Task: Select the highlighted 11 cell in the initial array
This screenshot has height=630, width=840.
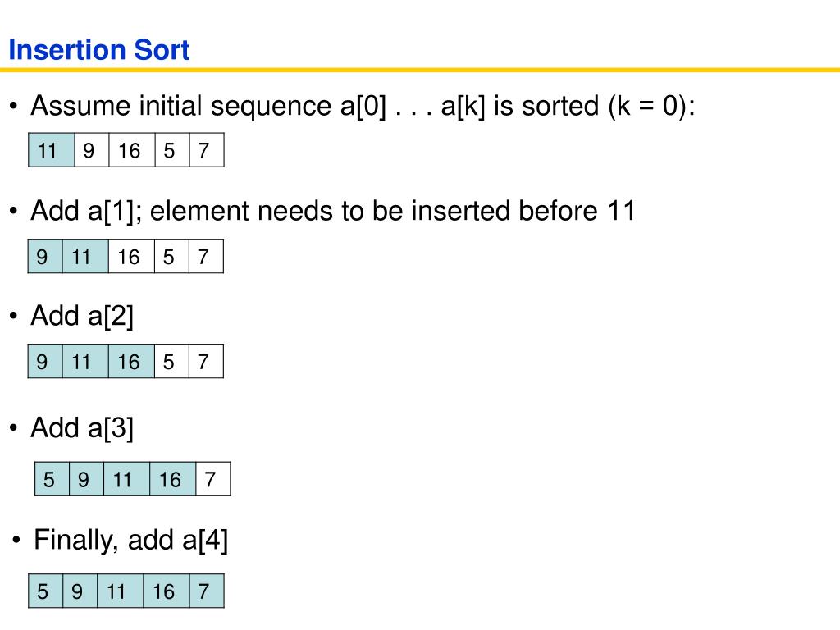Action: pos(52,150)
